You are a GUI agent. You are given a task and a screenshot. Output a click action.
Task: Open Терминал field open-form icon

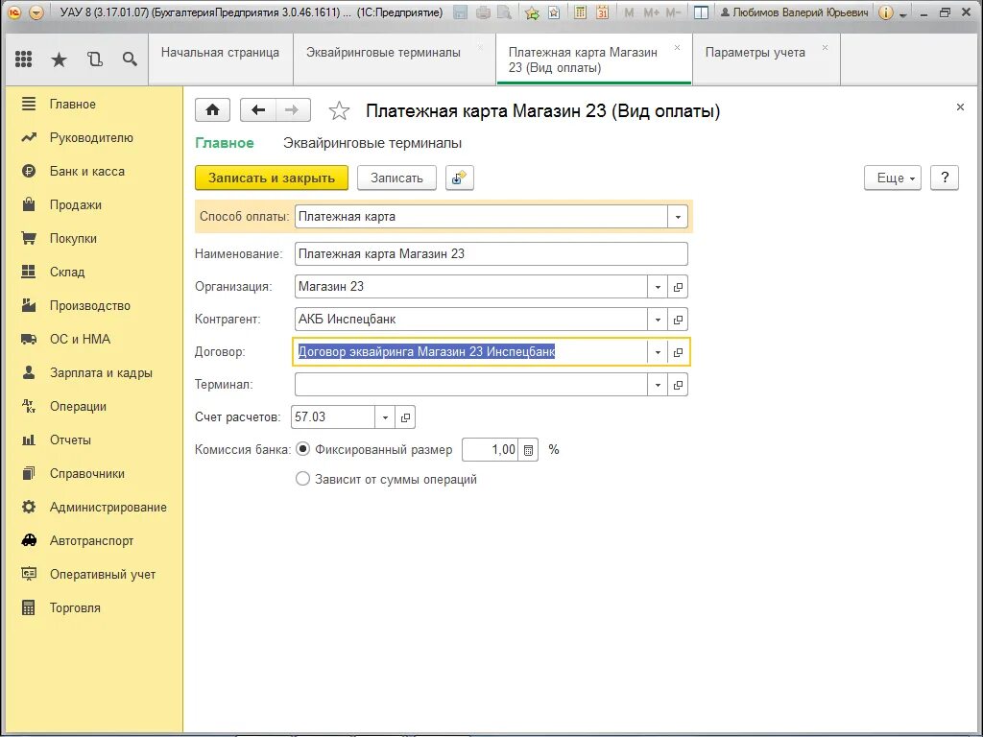[x=678, y=385]
